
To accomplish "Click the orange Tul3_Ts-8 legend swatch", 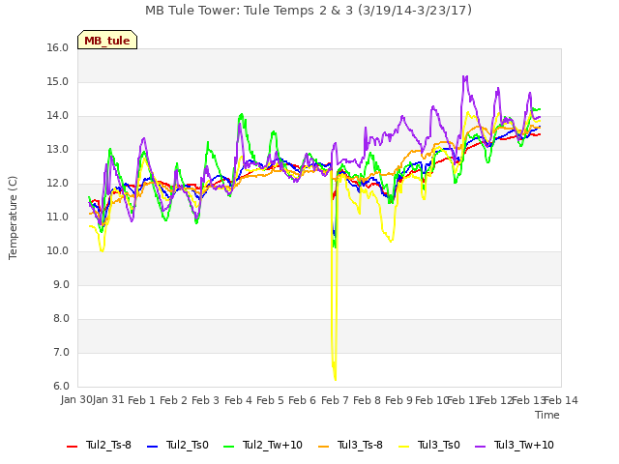I will click(x=323, y=447).
